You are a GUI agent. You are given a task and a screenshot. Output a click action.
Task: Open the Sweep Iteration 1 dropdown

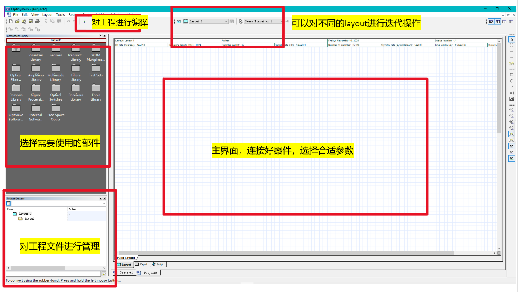click(x=264, y=21)
